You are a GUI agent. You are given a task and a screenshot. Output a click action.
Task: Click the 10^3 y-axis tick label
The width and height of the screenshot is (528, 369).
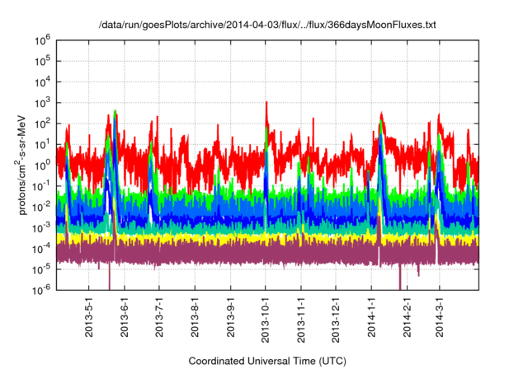[x=44, y=102]
